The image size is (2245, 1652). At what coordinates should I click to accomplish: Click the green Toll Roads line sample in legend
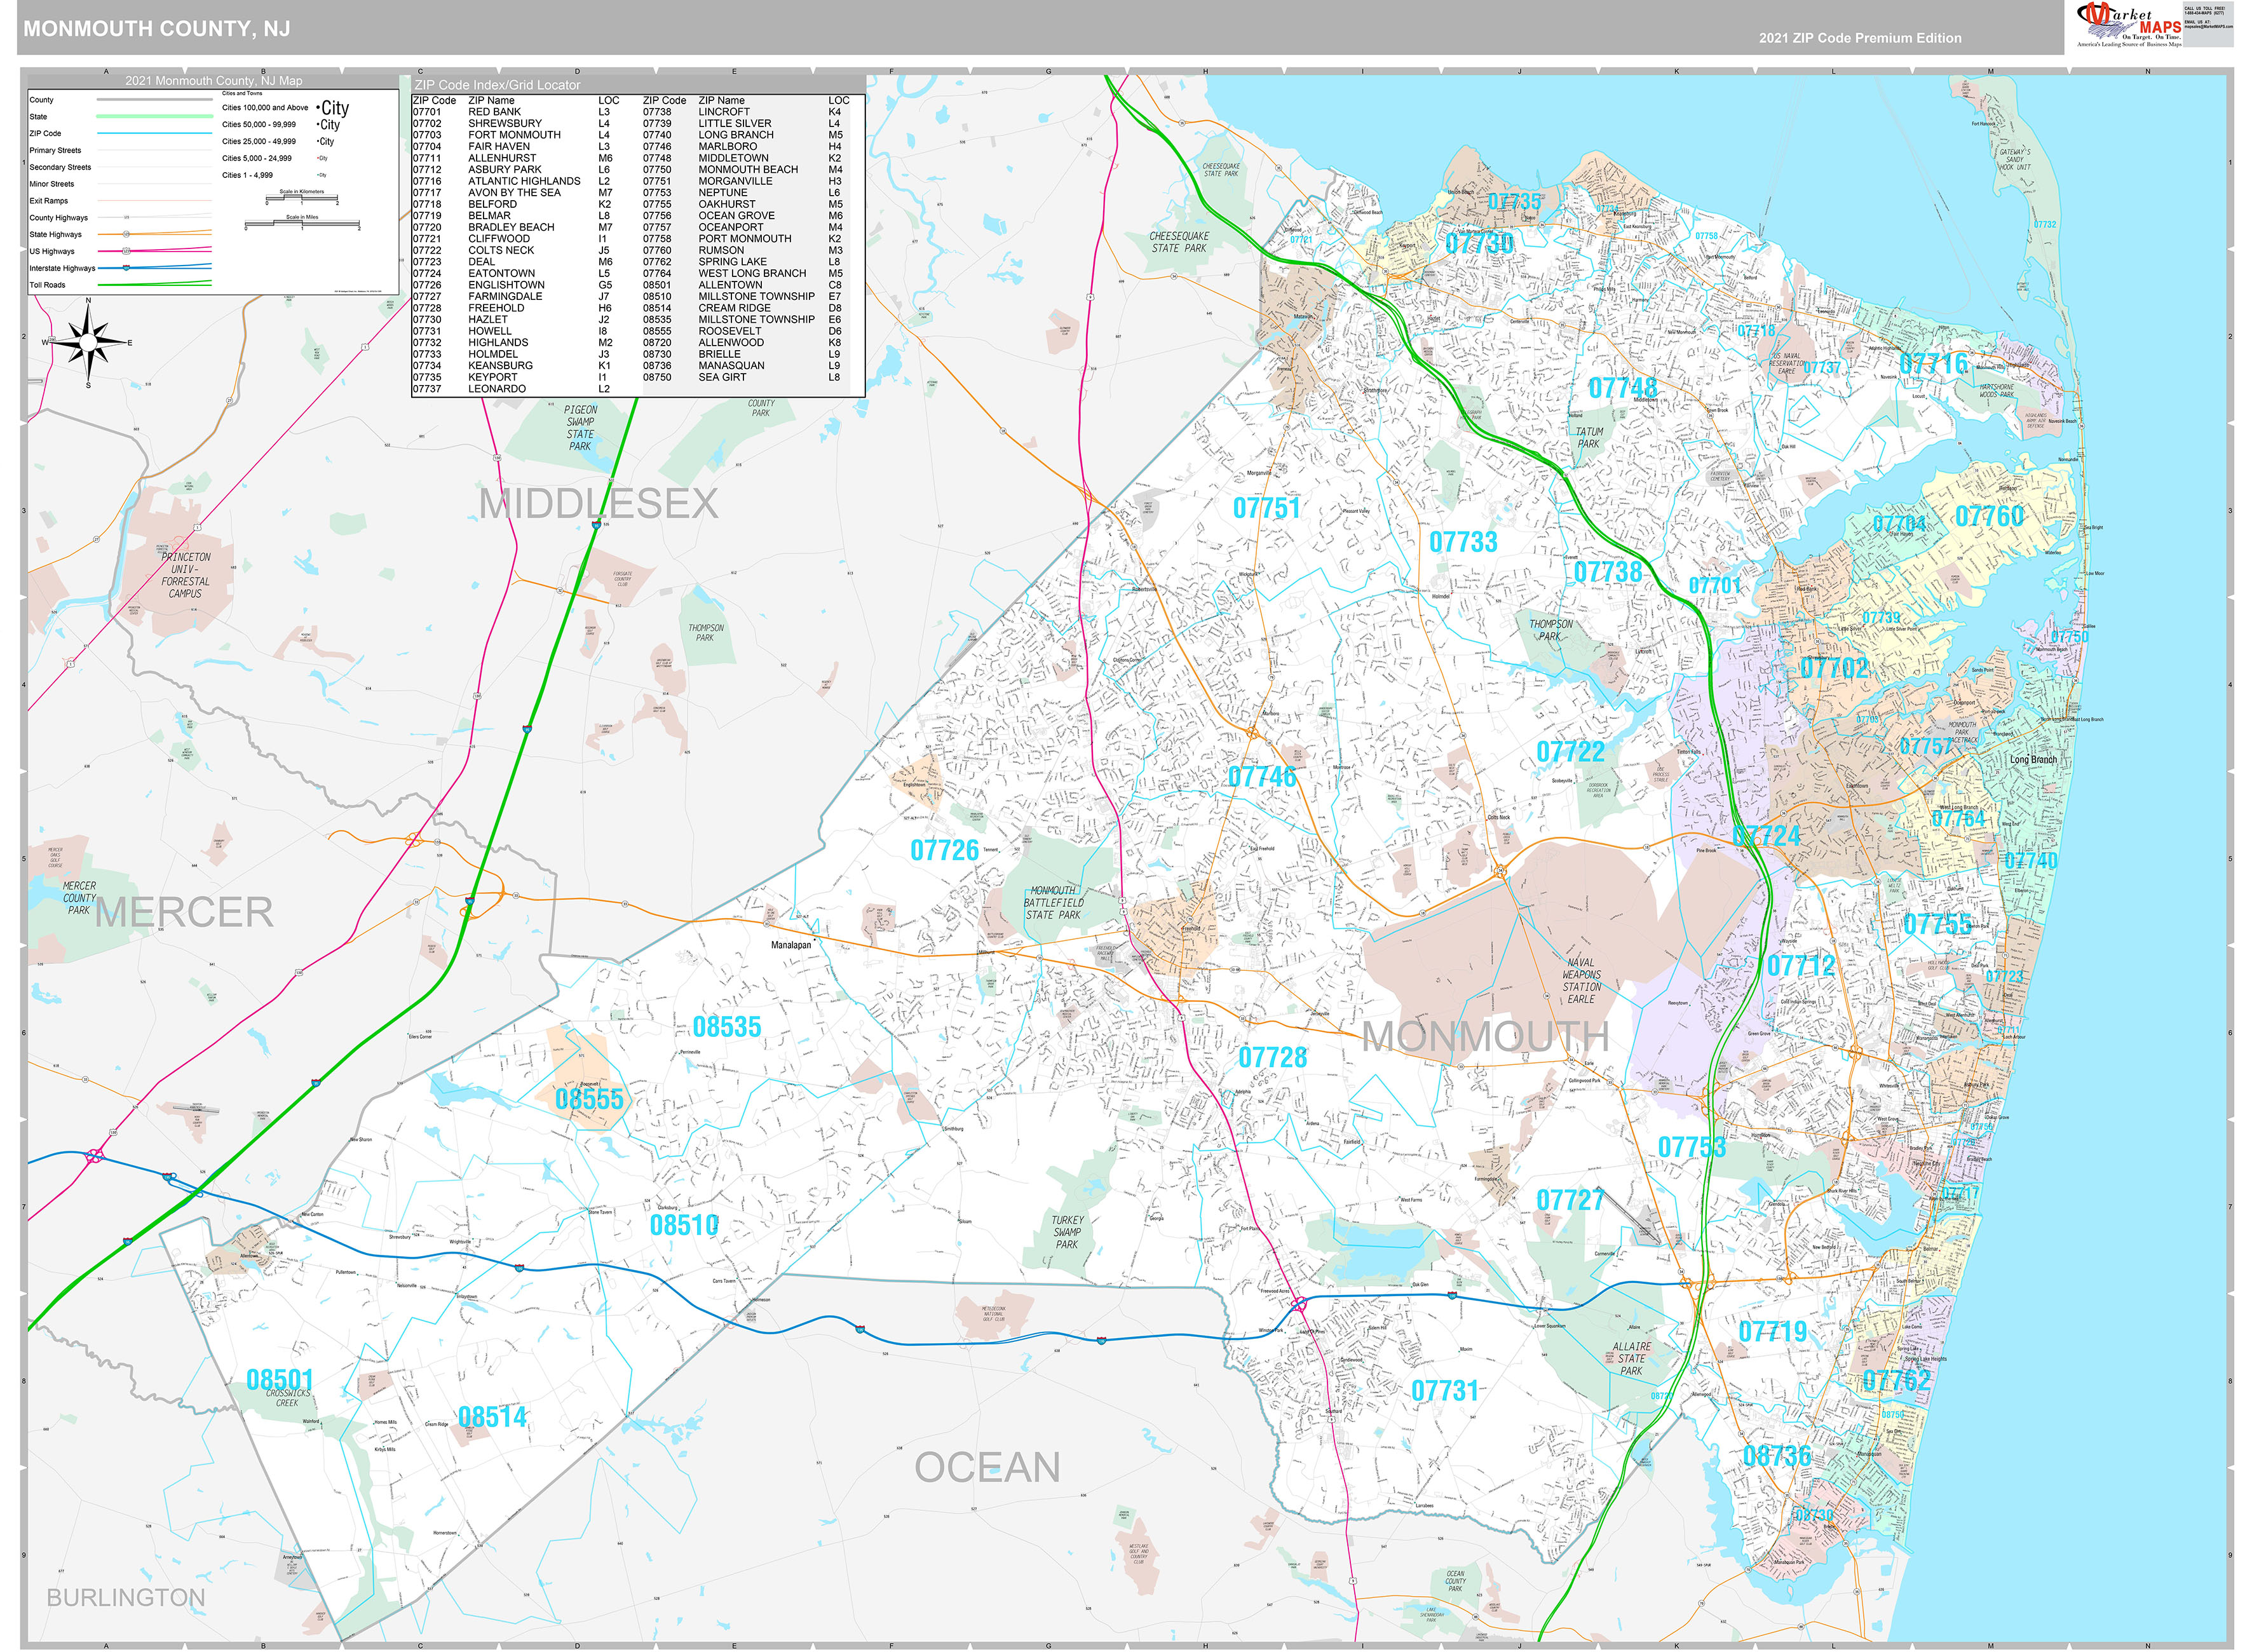click(x=154, y=285)
